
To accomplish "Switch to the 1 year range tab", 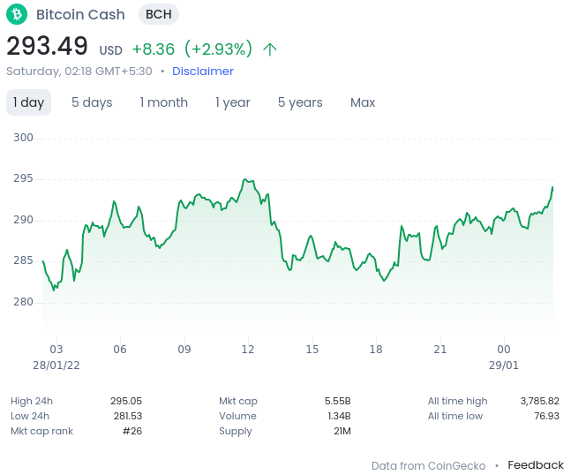I will tap(233, 102).
